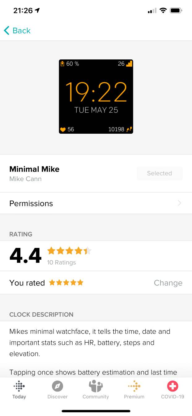Open the Today tab icon
Screen dimensions: 192x416
19,386
